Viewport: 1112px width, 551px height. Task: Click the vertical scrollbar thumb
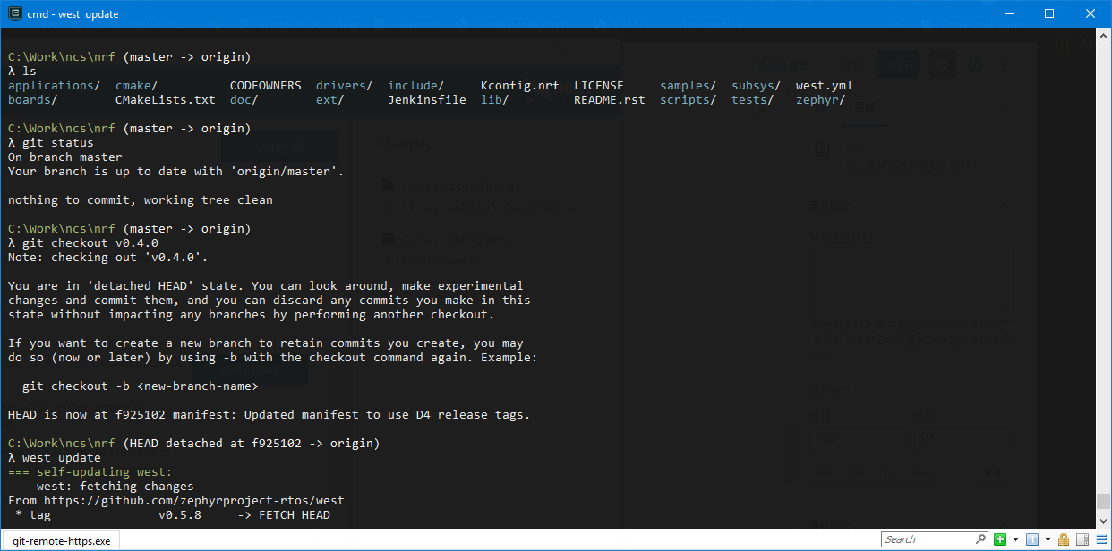pyautogui.click(x=1104, y=501)
